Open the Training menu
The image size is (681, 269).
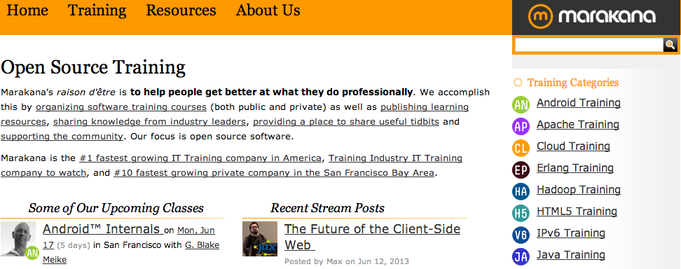point(97,10)
